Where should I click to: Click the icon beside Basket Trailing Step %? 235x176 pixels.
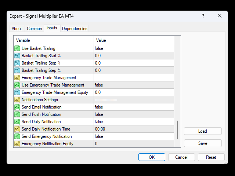click(x=17, y=70)
